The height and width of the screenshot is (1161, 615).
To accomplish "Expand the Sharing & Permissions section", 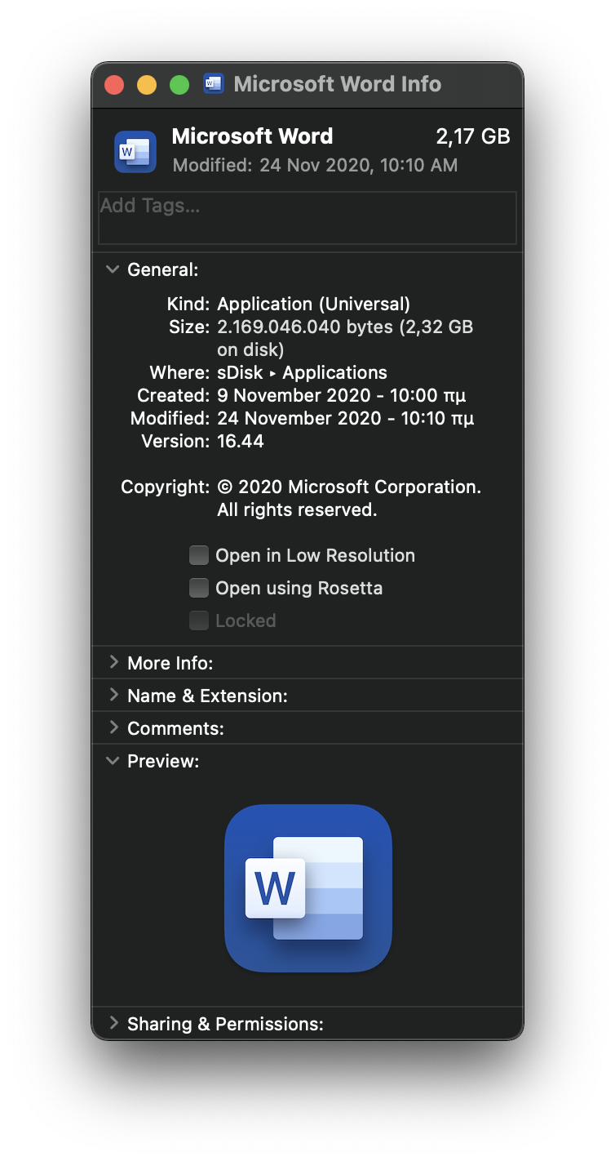I will 113,1023.
